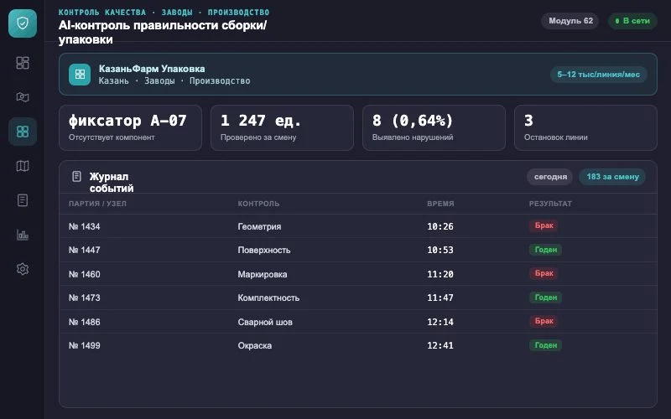Click the Журнал событий journal icon

76,176
